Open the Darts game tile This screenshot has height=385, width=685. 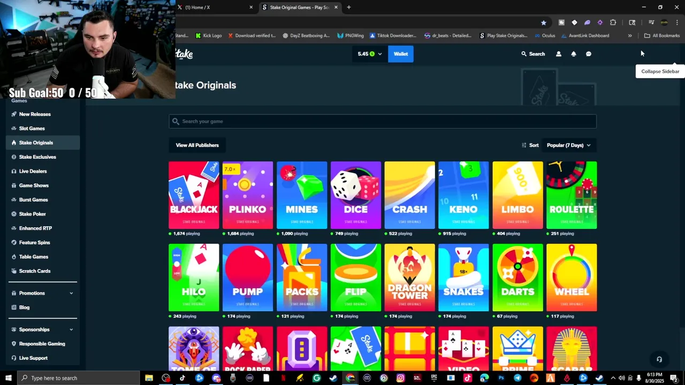click(517, 278)
